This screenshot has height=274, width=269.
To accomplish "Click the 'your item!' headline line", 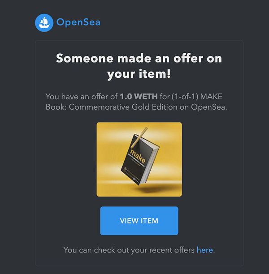I will tap(139, 74).
